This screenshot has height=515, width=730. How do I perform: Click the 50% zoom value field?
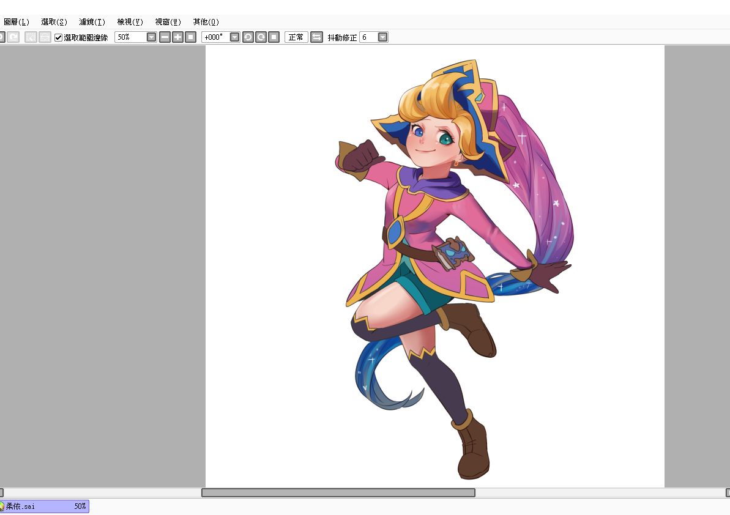tap(130, 37)
